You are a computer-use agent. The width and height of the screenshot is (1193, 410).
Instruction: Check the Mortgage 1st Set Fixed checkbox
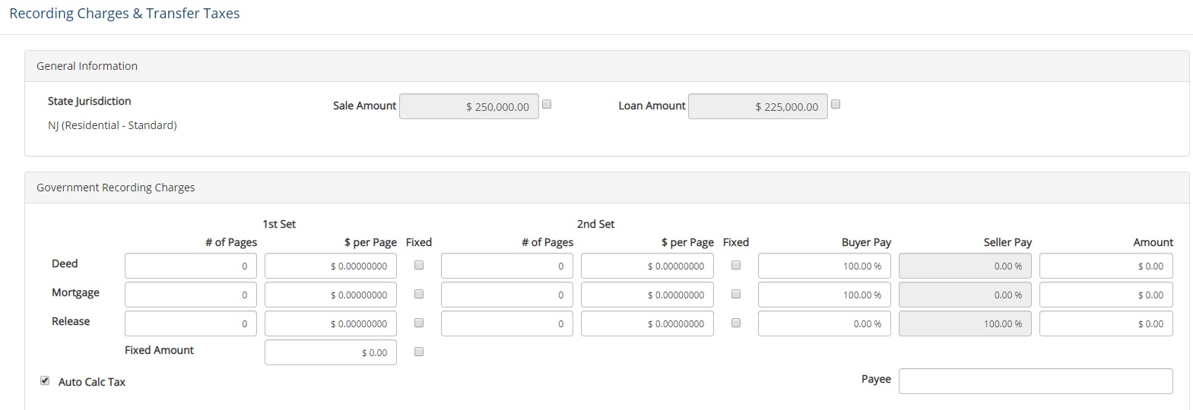pyautogui.click(x=418, y=295)
